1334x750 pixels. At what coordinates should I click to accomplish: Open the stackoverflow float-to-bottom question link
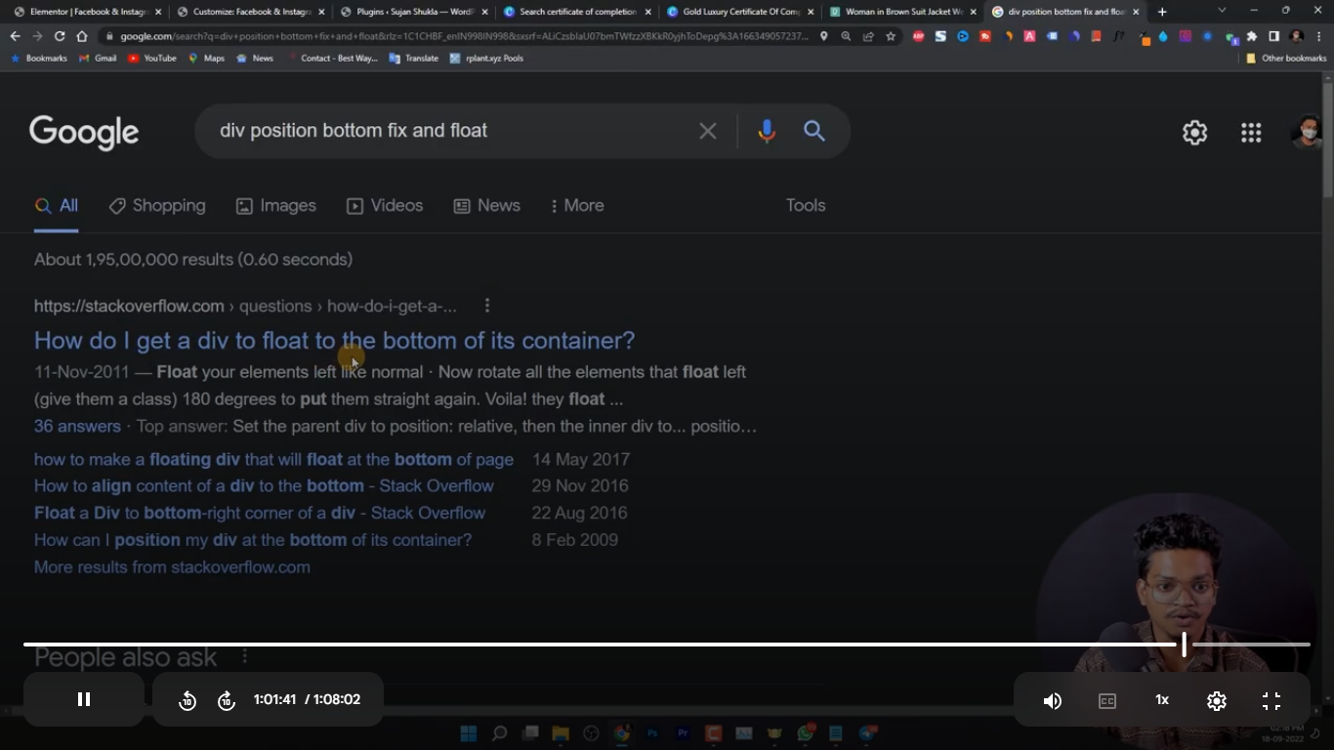334,340
